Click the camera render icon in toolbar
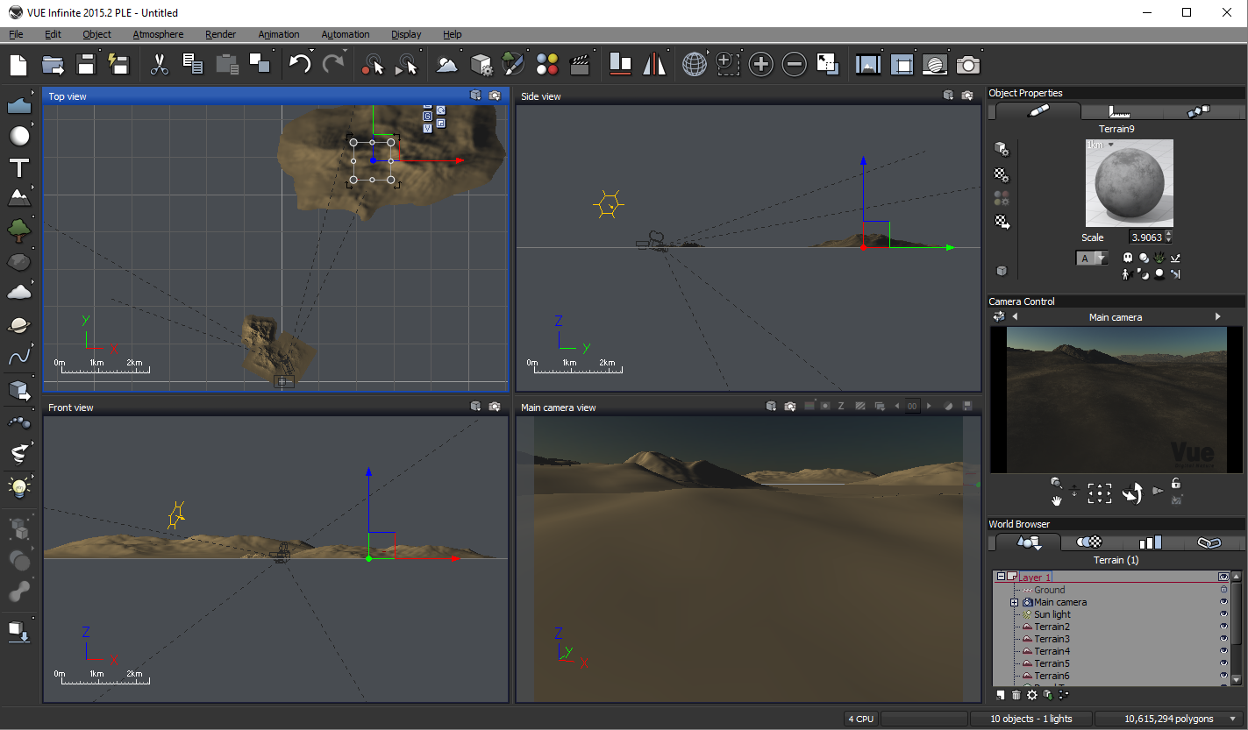This screenshot has width=1248, height=730. tap(968, 64)
